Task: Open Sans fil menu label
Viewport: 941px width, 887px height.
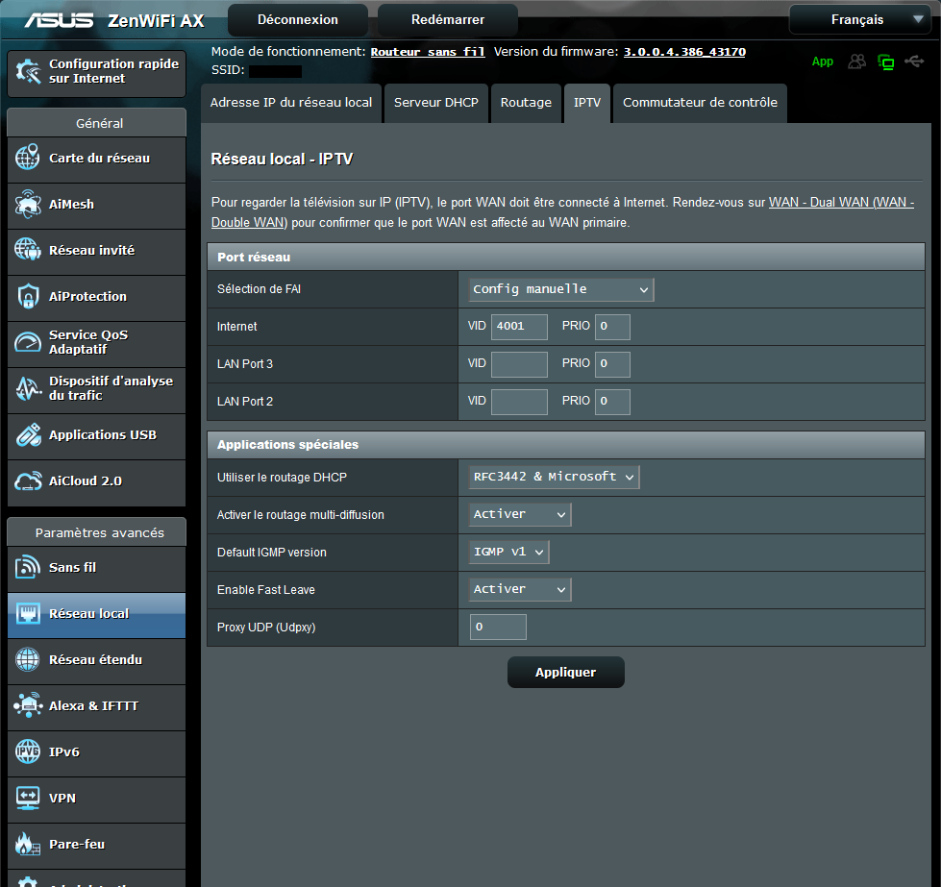Action: point(73,567)
